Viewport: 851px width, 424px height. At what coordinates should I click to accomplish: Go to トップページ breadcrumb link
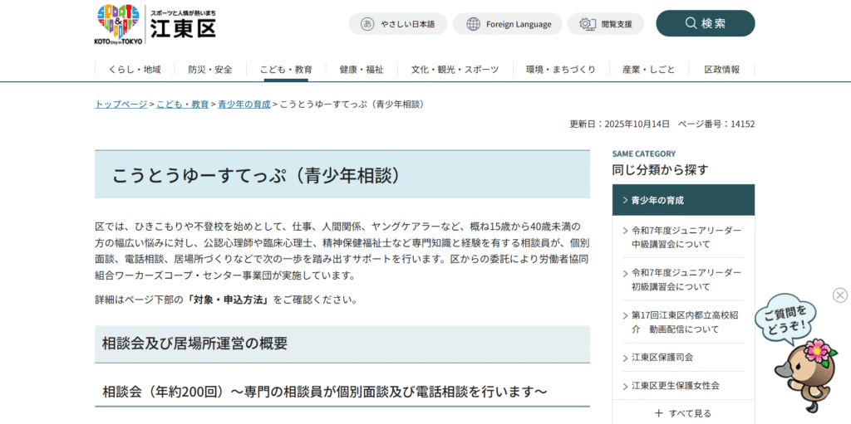[x=121, y=105]
